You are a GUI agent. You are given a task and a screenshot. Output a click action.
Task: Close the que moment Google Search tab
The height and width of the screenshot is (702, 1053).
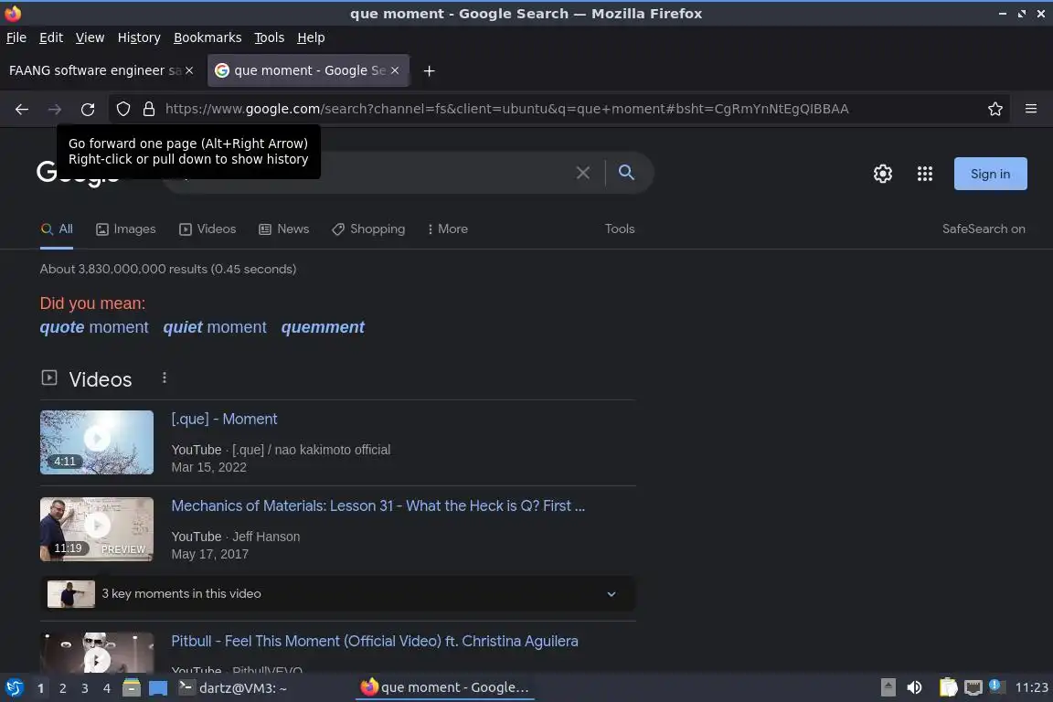395,70
